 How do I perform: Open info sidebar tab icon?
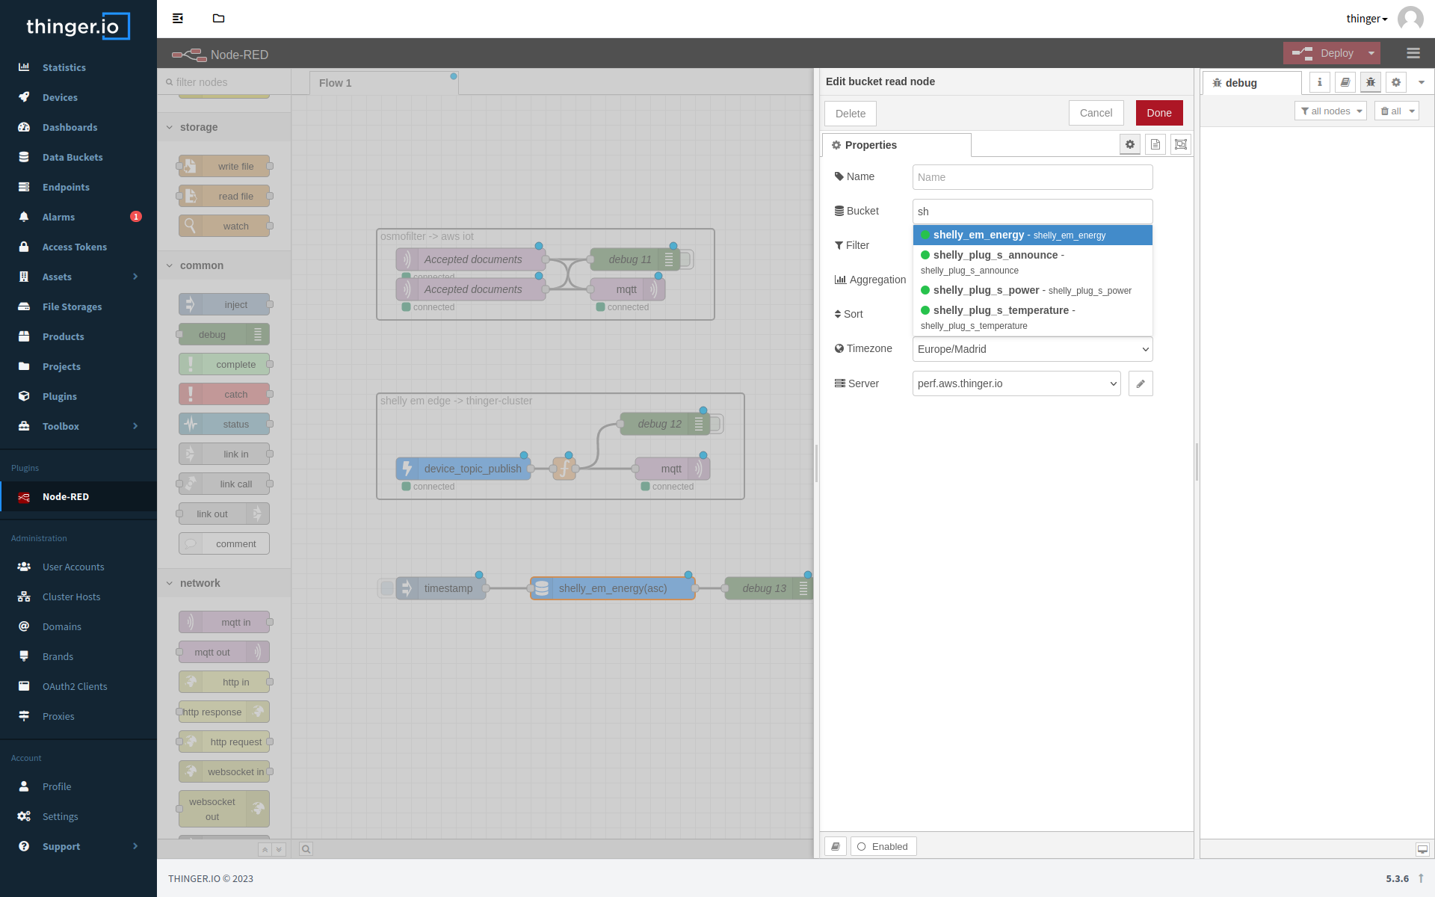coord(1320,82)
